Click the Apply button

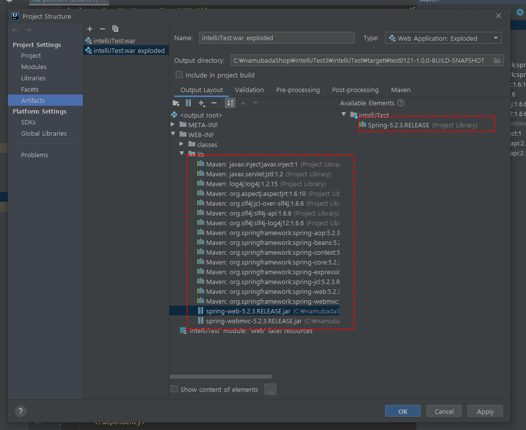(x=485, y=411)
